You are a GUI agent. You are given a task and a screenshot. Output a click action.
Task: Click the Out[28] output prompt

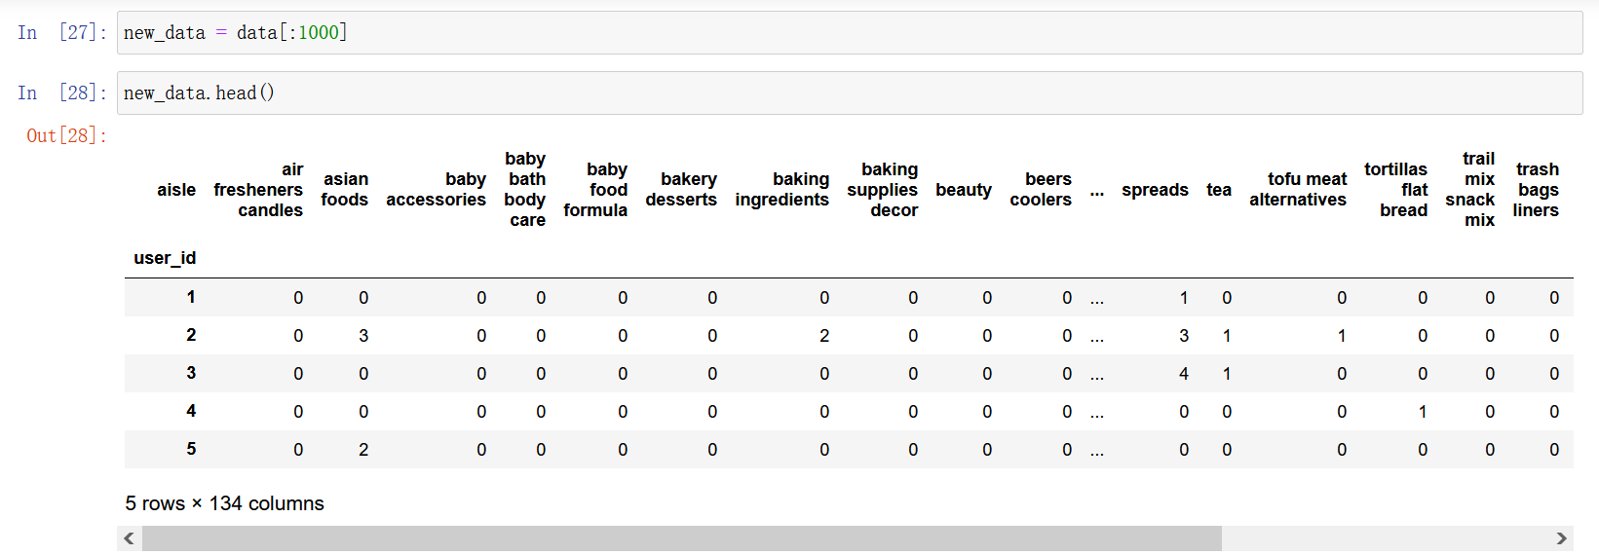pyautogui.click(x=67, y=136)
